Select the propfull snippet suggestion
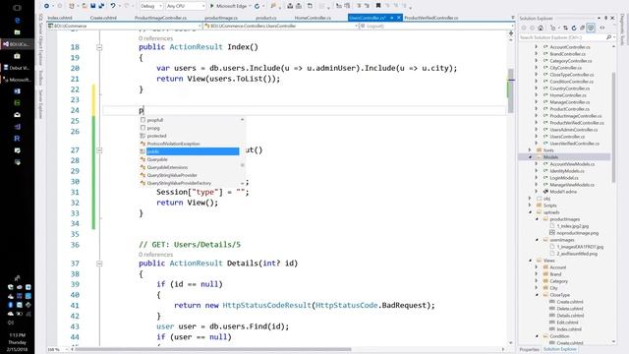629x354 pixels. (x=155, y=120)
